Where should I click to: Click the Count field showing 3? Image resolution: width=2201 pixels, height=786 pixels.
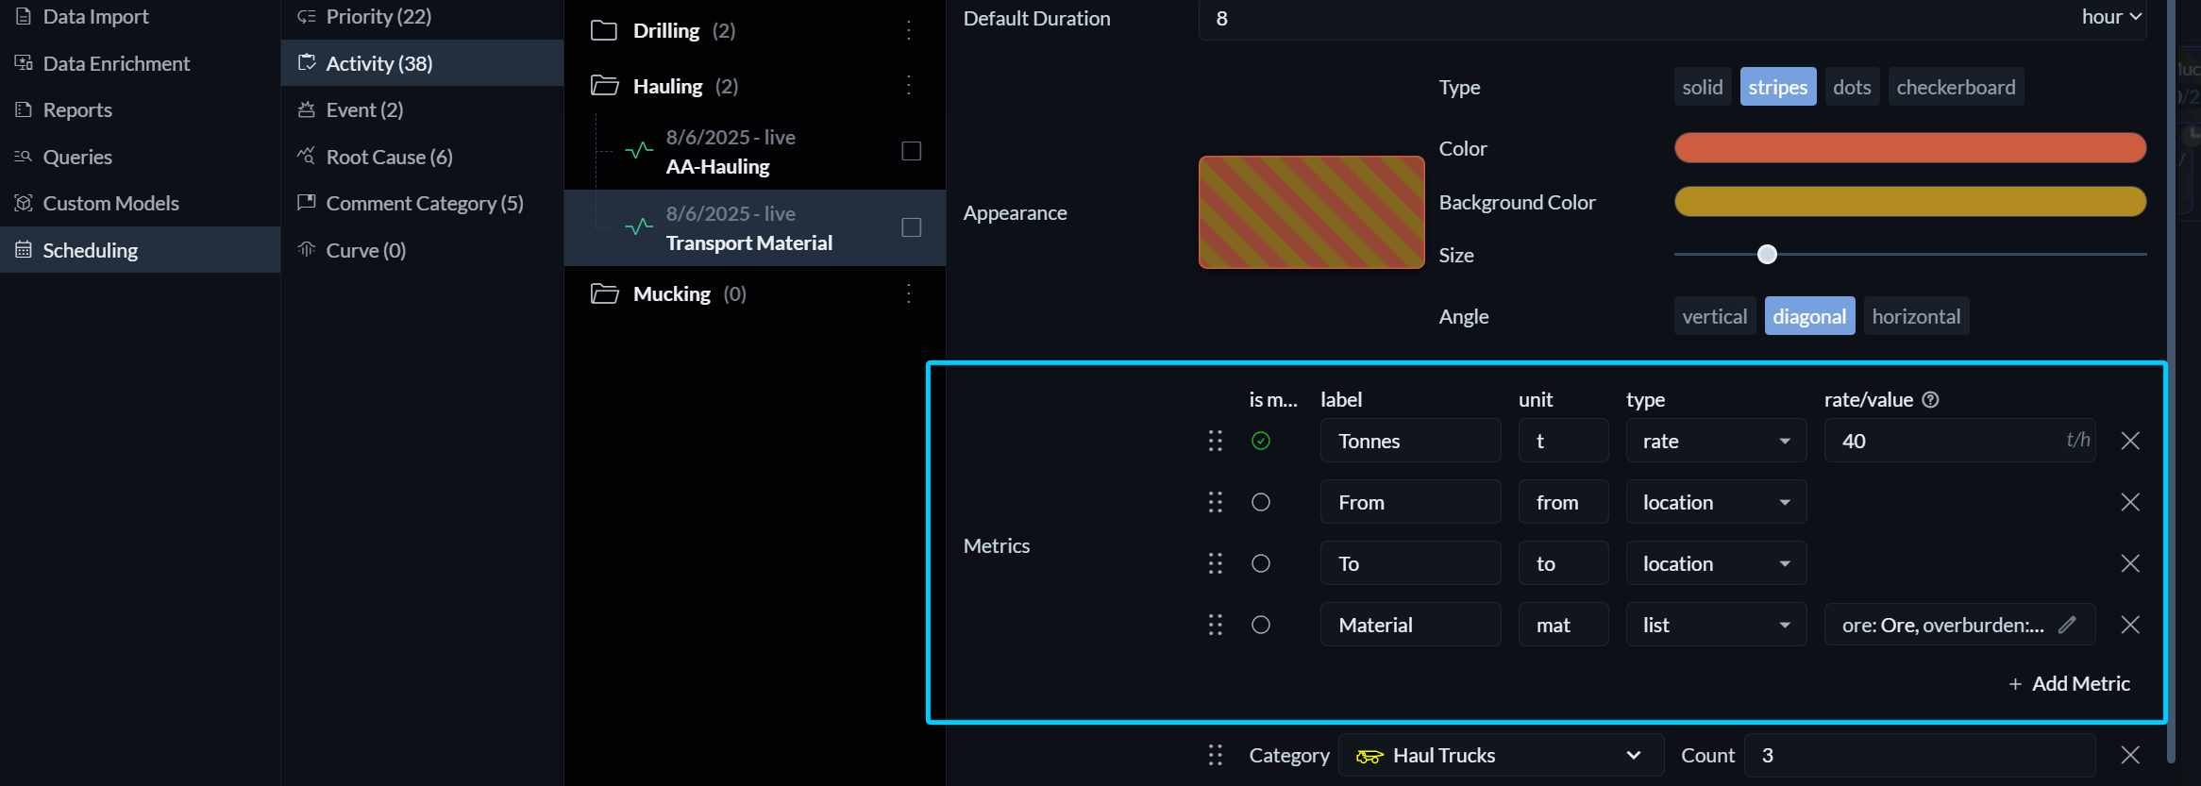1920,755
